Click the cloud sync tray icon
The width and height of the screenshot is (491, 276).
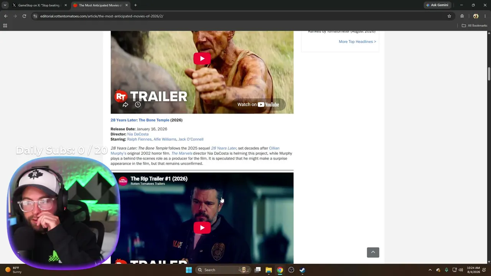438,270
